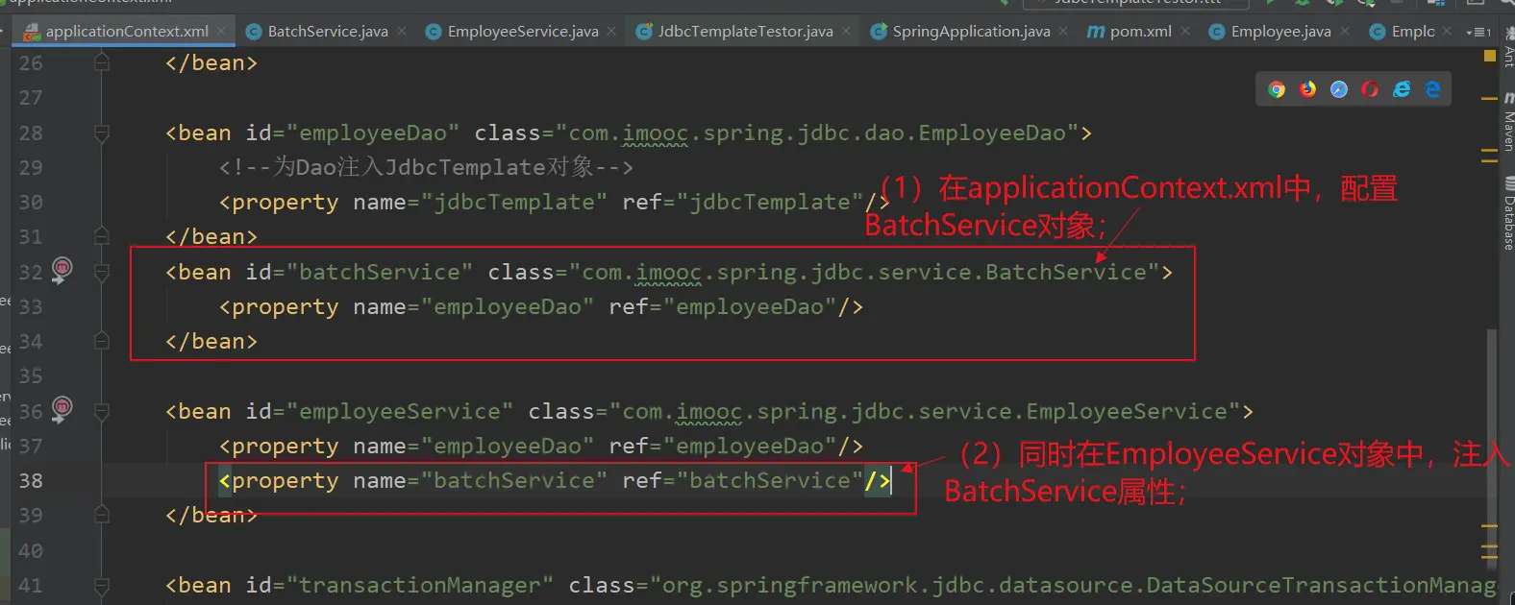Click 'com.imooc.spring.jdbc.dao.EmployeeDao' class value
The width and height of the screenshot is (1515, 605).
817,133
